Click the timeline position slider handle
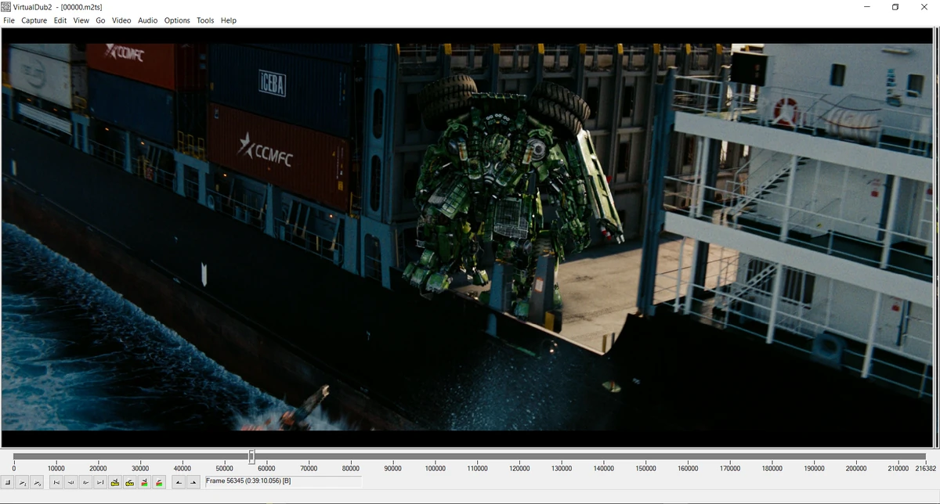This screenshot has width=940, height=504. click(251, 456)
